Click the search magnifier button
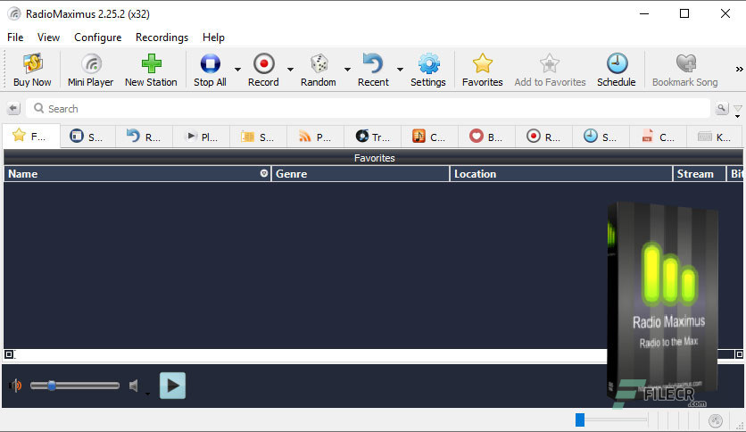 point(722,109)
